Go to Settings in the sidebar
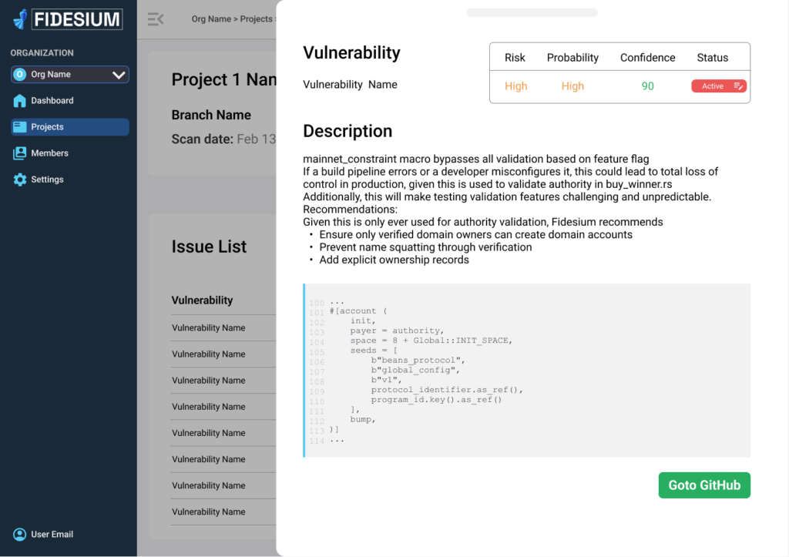789x557 pixels. [x=47, y=180]
